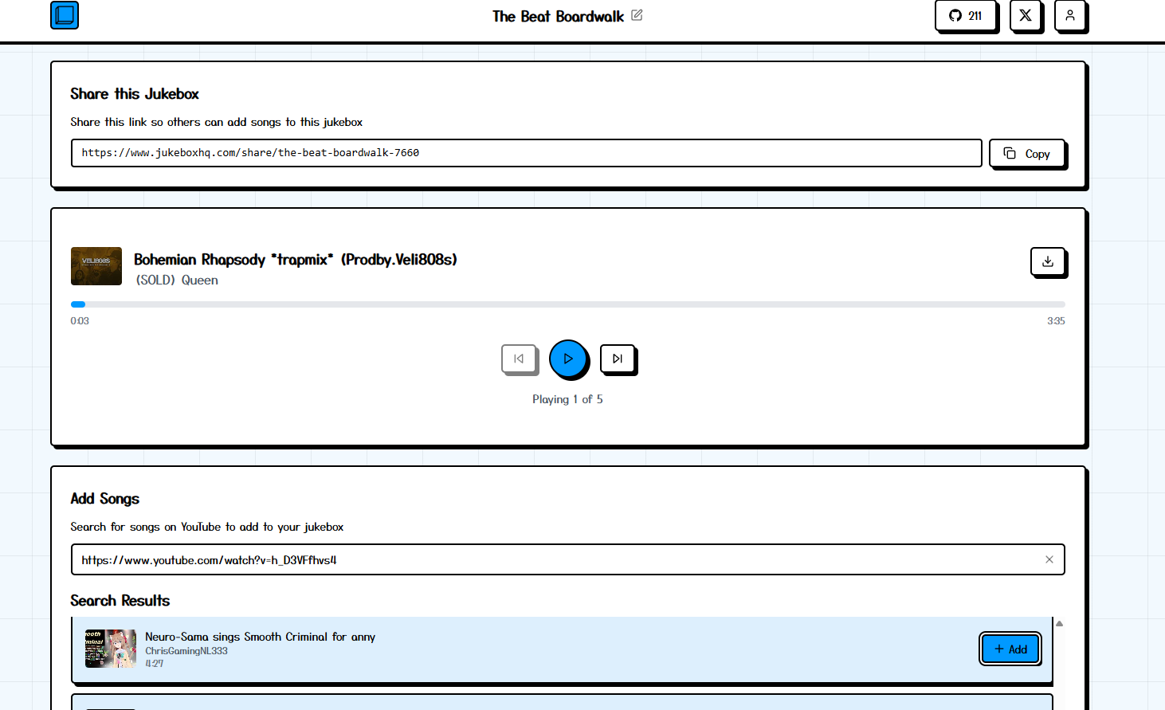The width and height of the screenshot is (1165, 710).
Task: Add Neuro-Sama Smooth Criminal to jukebox
Action: 1010,649
